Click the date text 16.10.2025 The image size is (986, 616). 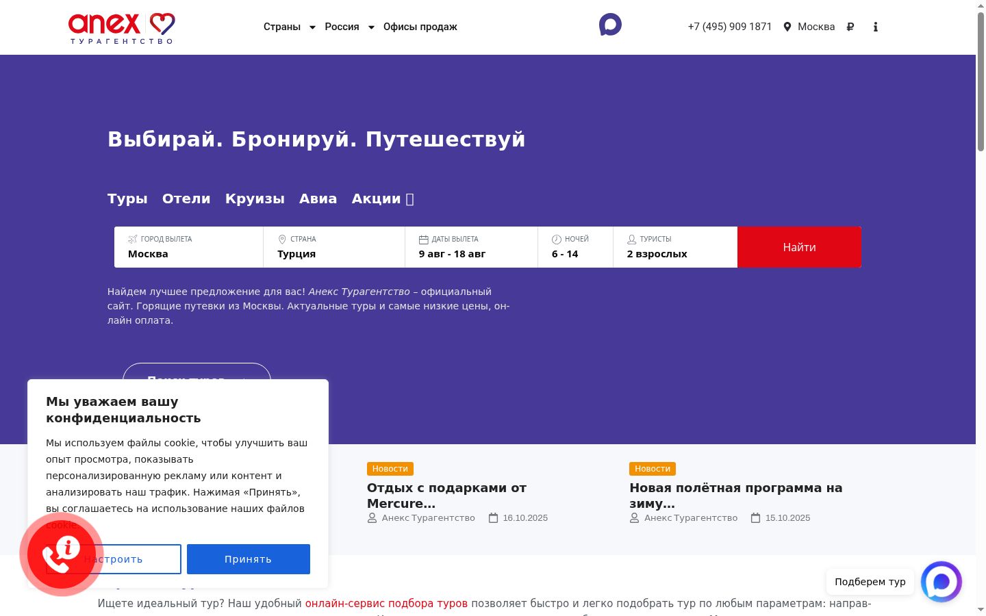tap(525, 518)
